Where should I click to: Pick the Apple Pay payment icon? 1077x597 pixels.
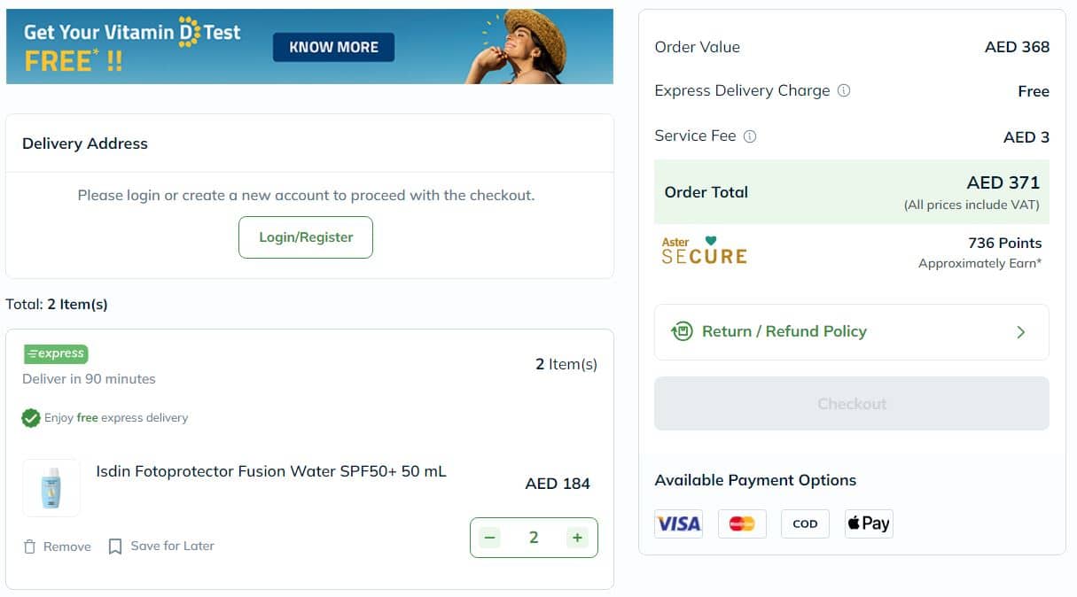pos(869,523)
